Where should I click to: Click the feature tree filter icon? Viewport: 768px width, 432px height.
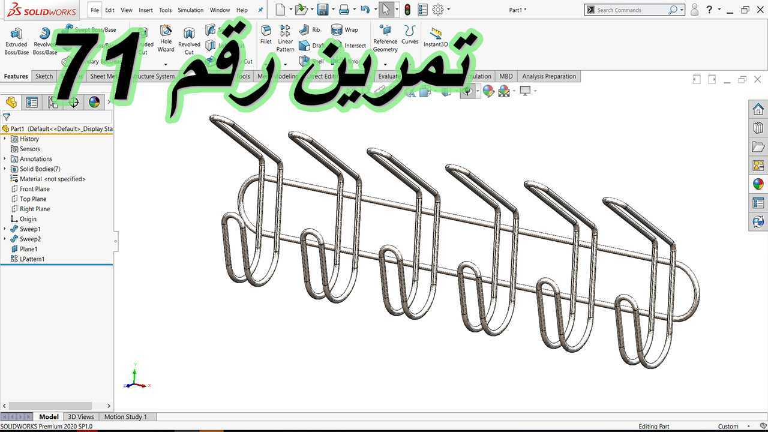click(6, 118)
